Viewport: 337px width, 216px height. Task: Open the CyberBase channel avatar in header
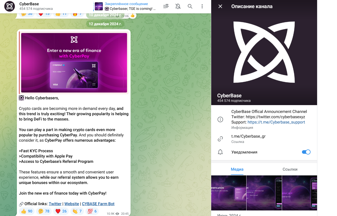coord(10,6)
